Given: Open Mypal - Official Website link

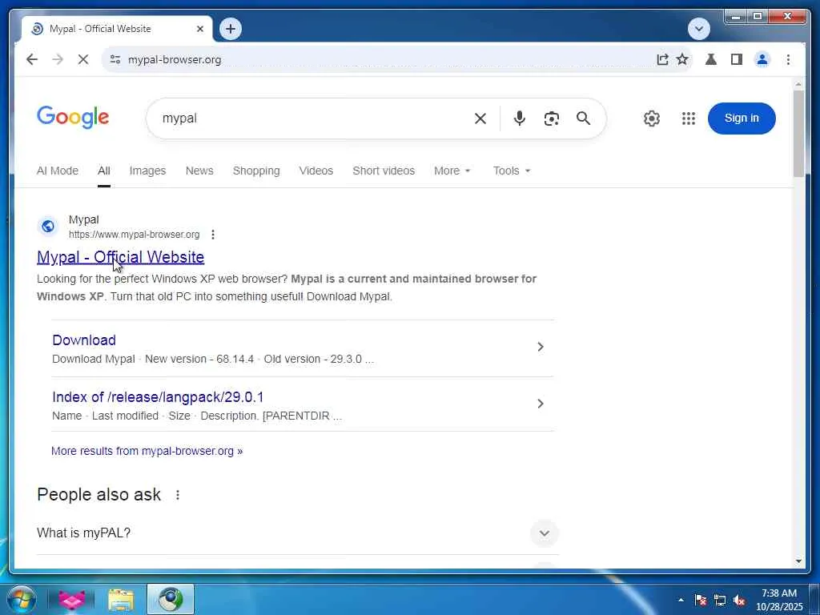Looking at the screenshot, I should (120, 257).
